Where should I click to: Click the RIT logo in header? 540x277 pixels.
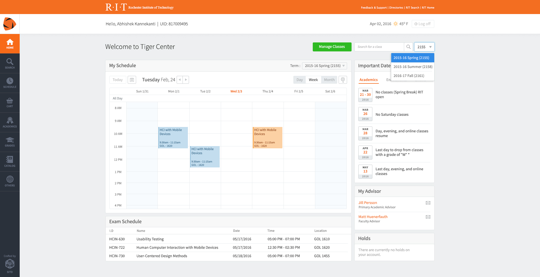[x=139, y=7]
